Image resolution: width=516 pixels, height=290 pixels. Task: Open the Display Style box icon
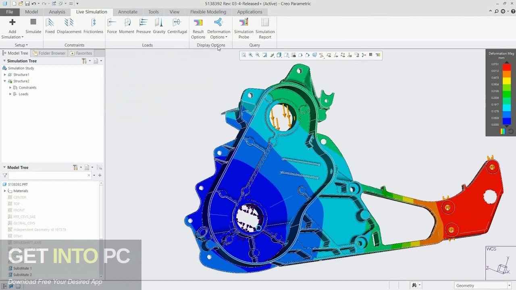click(x=279, y=55)
